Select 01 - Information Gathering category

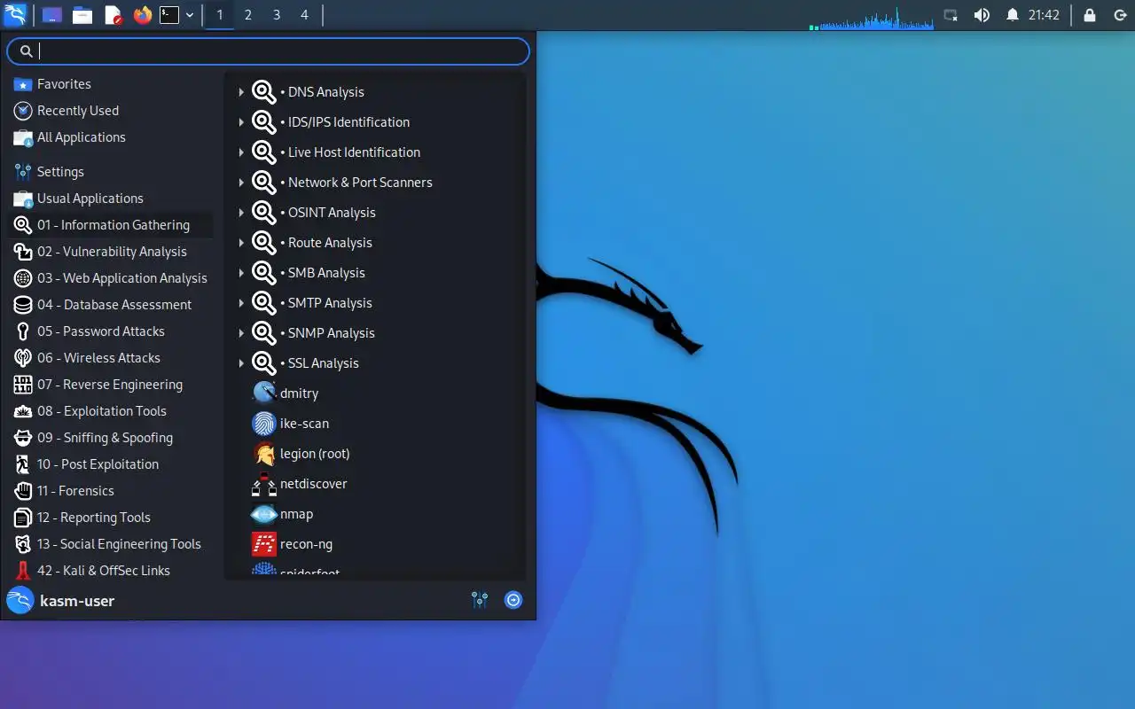[x=111, y=225]
